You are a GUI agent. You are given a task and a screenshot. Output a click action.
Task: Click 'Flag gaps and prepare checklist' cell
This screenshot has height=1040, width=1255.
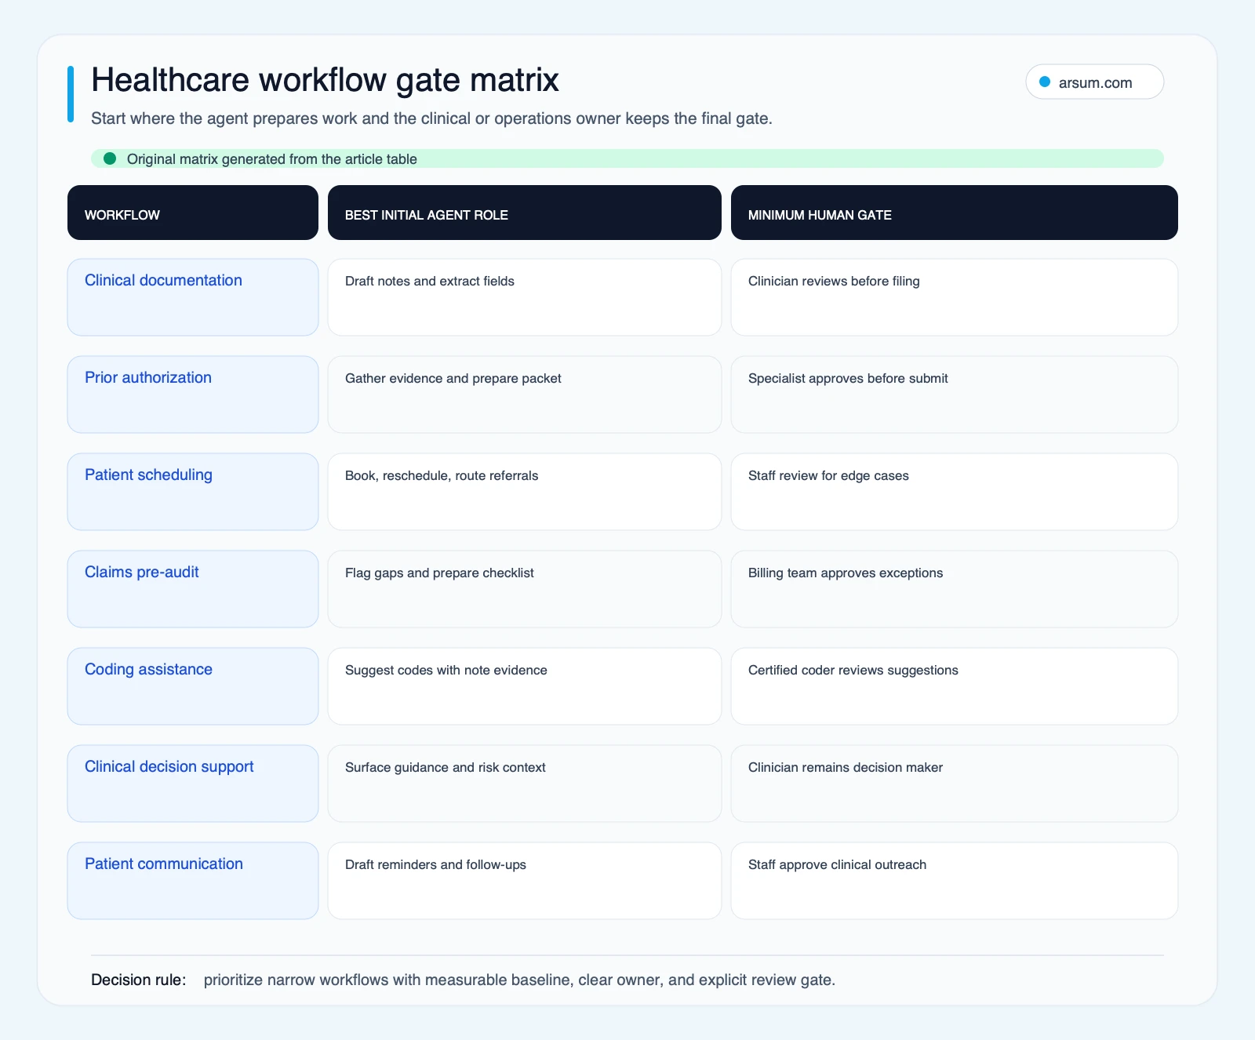[x=524, y=589]
